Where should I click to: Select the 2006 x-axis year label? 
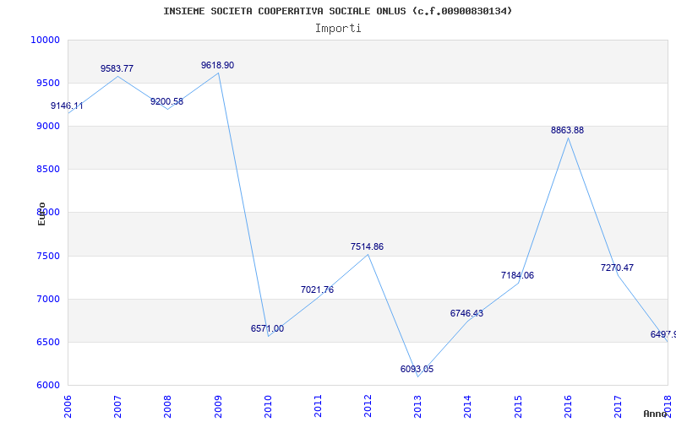[68, 406]
